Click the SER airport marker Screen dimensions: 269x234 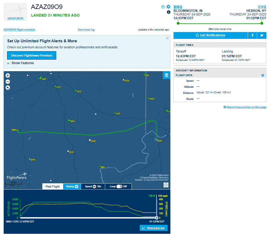[x=68, y=151]
